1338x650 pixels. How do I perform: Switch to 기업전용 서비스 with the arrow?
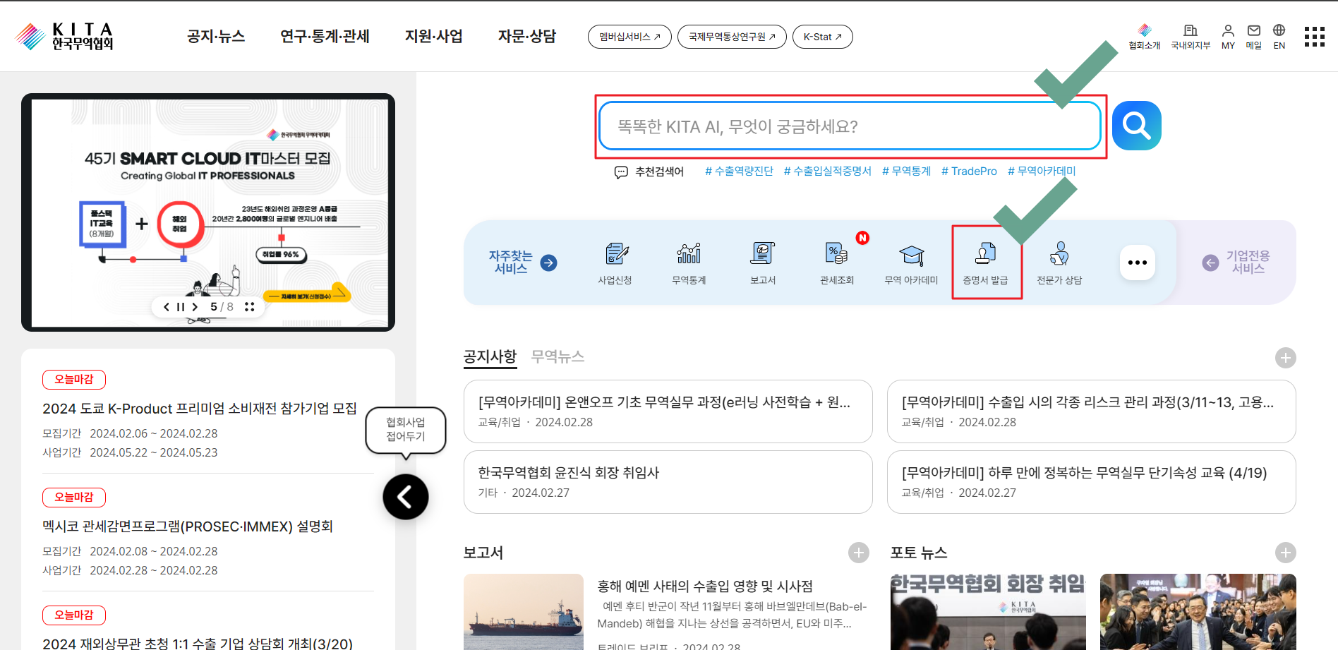[x=1210, y=263]
